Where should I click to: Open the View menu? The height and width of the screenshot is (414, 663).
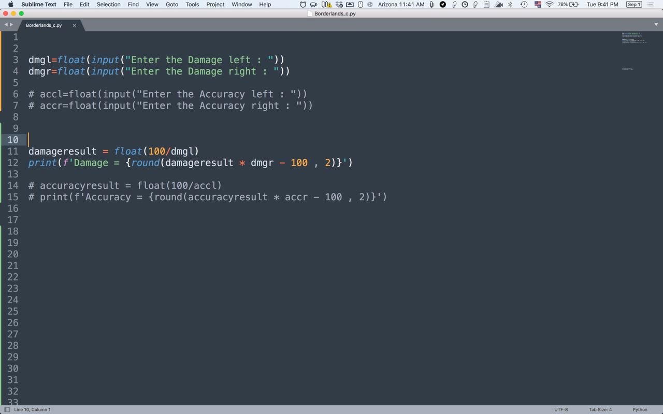tap(152, 4)
